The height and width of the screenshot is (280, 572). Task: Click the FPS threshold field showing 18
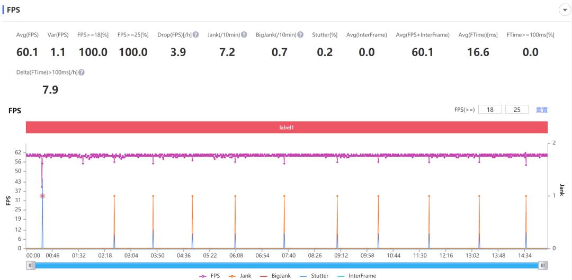490,110
